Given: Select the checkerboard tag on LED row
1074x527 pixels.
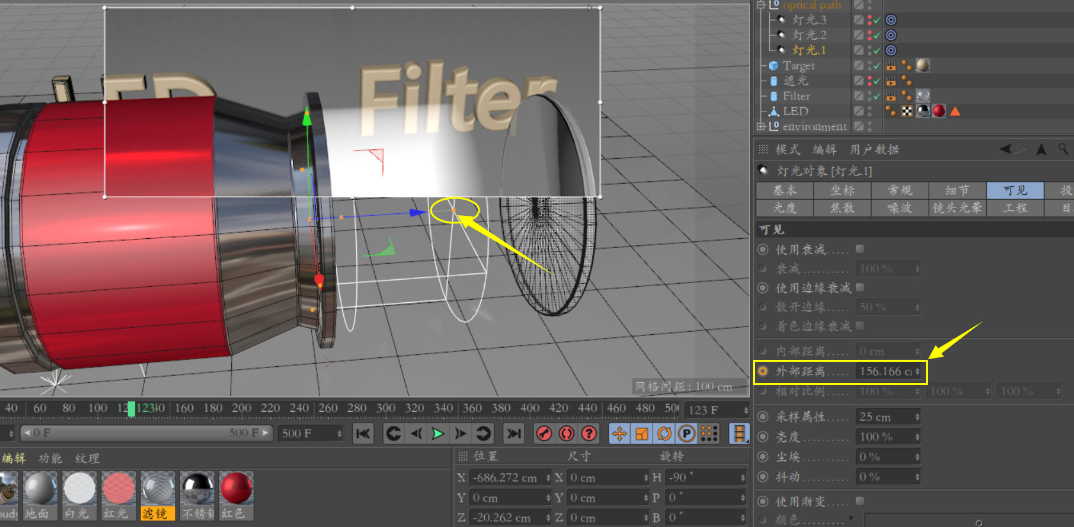Looking at the screenshot, I should point(907,111).
